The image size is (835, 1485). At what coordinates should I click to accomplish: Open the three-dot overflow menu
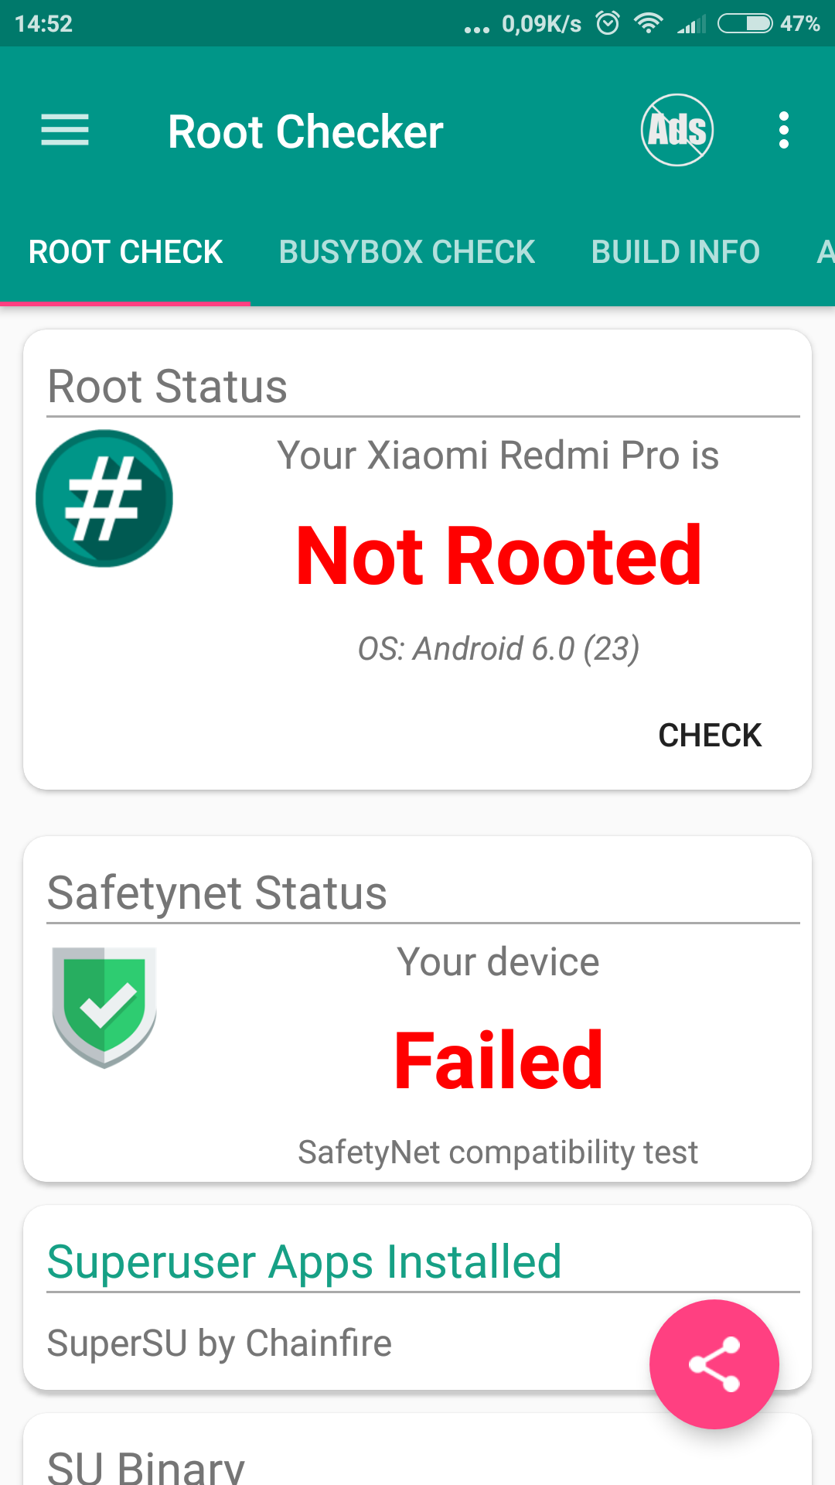(x=783, y=130)
